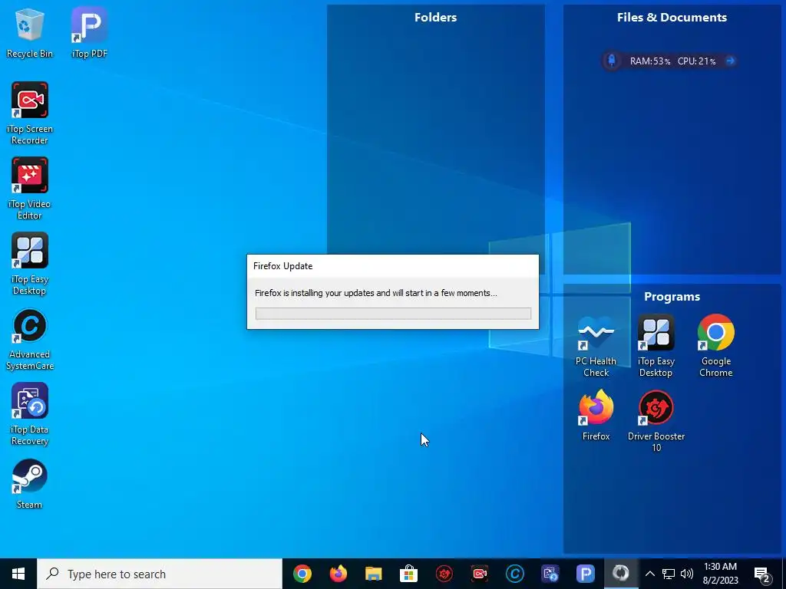786x589 pixels.
Task: Select the Steam desktop shortcut
Action: point(30,484)
